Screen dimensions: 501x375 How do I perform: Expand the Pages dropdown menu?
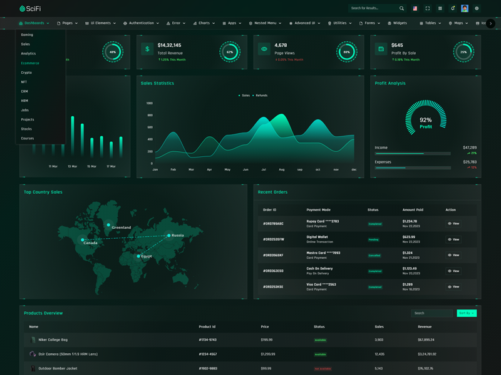pyautogui.click(x=67, y=23)
